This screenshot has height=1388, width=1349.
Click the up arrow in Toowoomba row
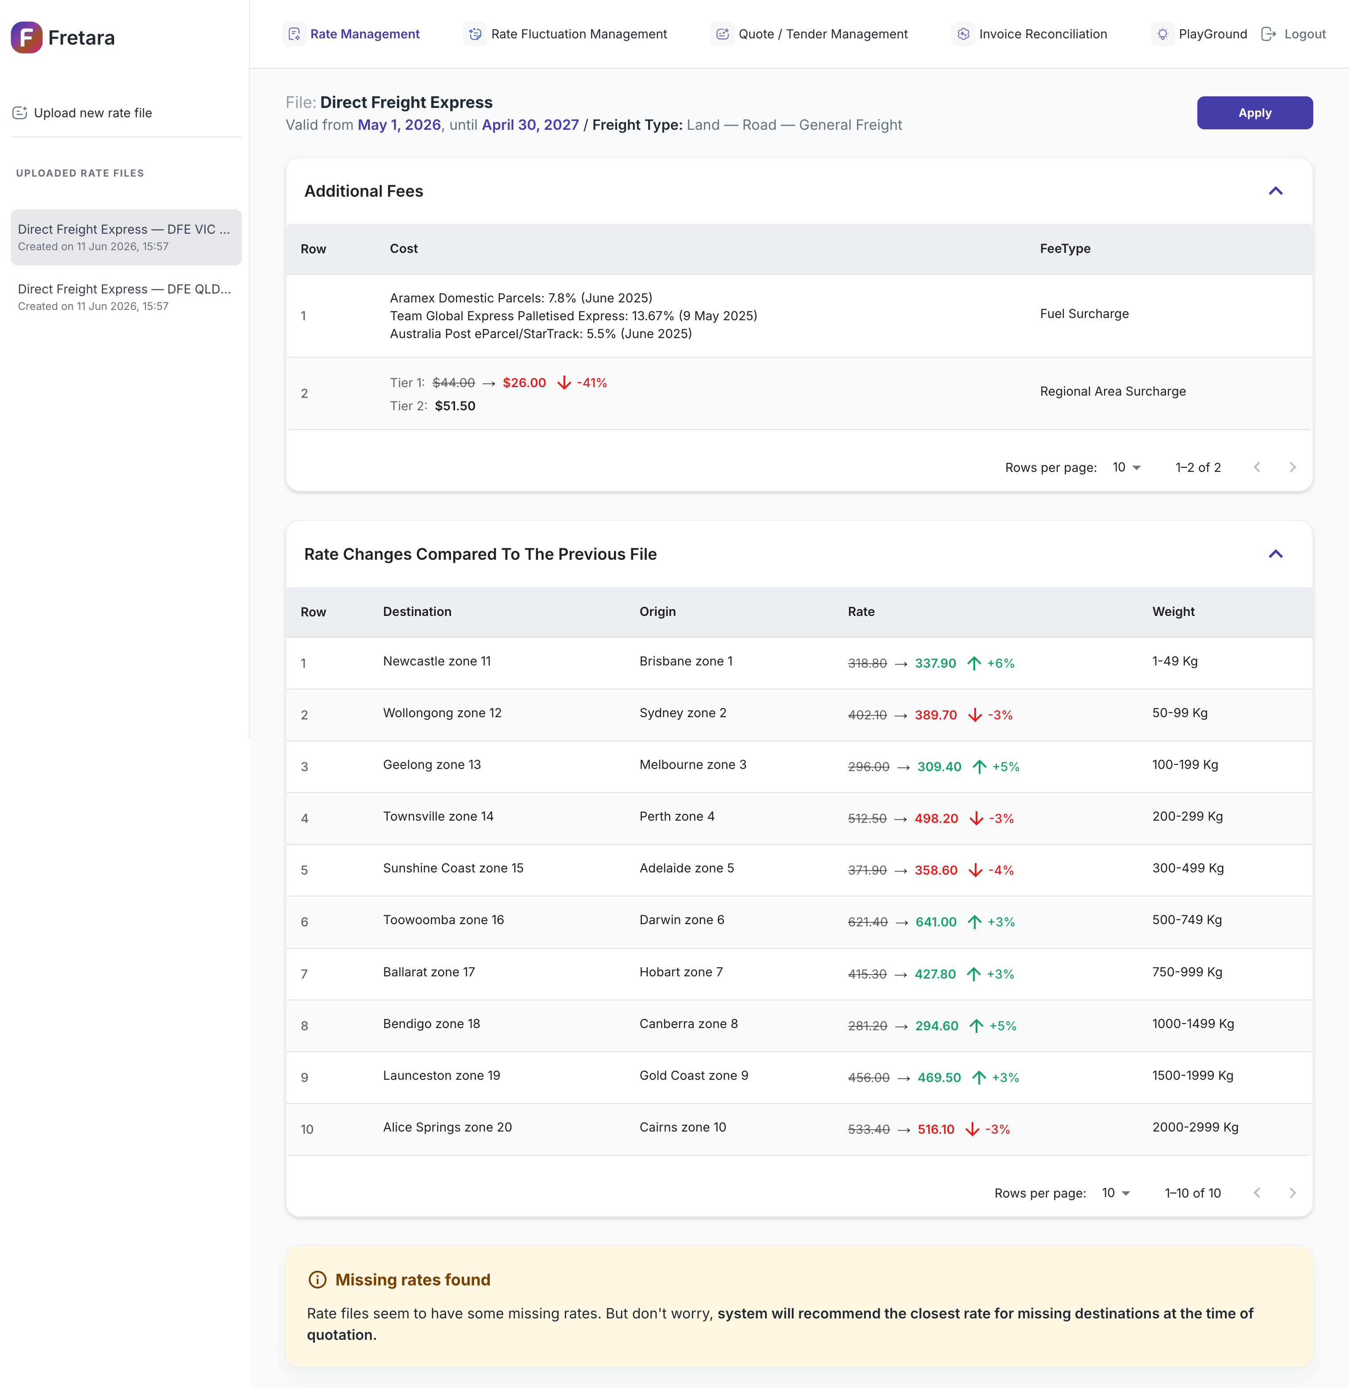974,922
